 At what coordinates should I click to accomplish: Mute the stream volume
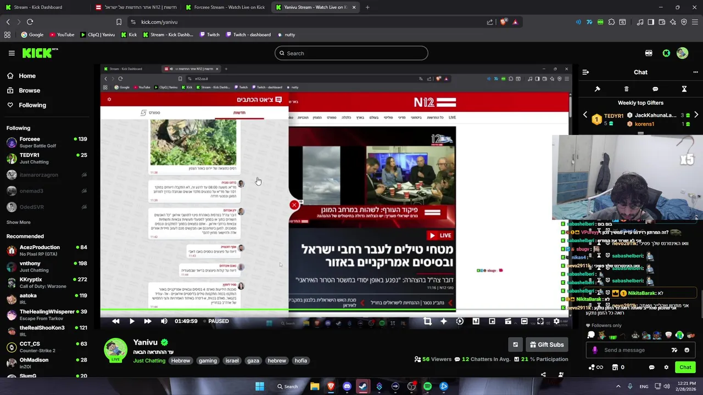tap(164, 321)
